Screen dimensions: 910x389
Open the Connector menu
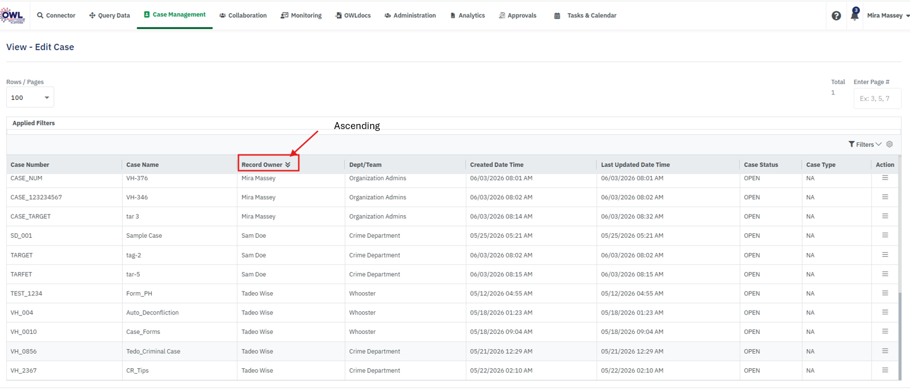[56, 15]
